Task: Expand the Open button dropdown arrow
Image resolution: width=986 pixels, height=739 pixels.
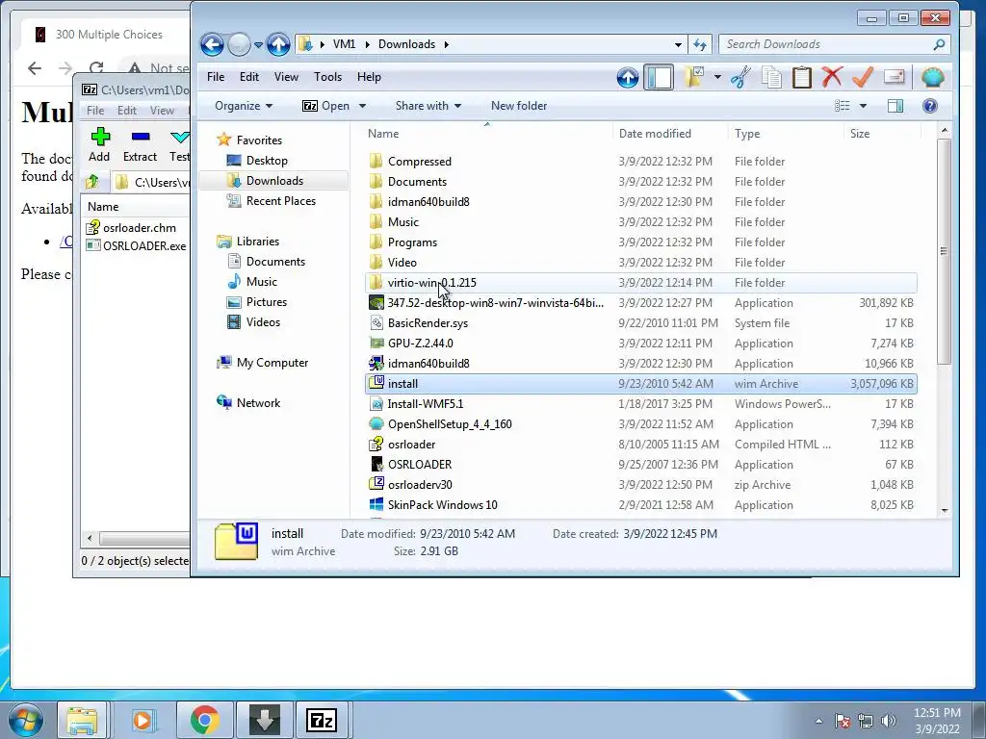Action: point(362,106)
